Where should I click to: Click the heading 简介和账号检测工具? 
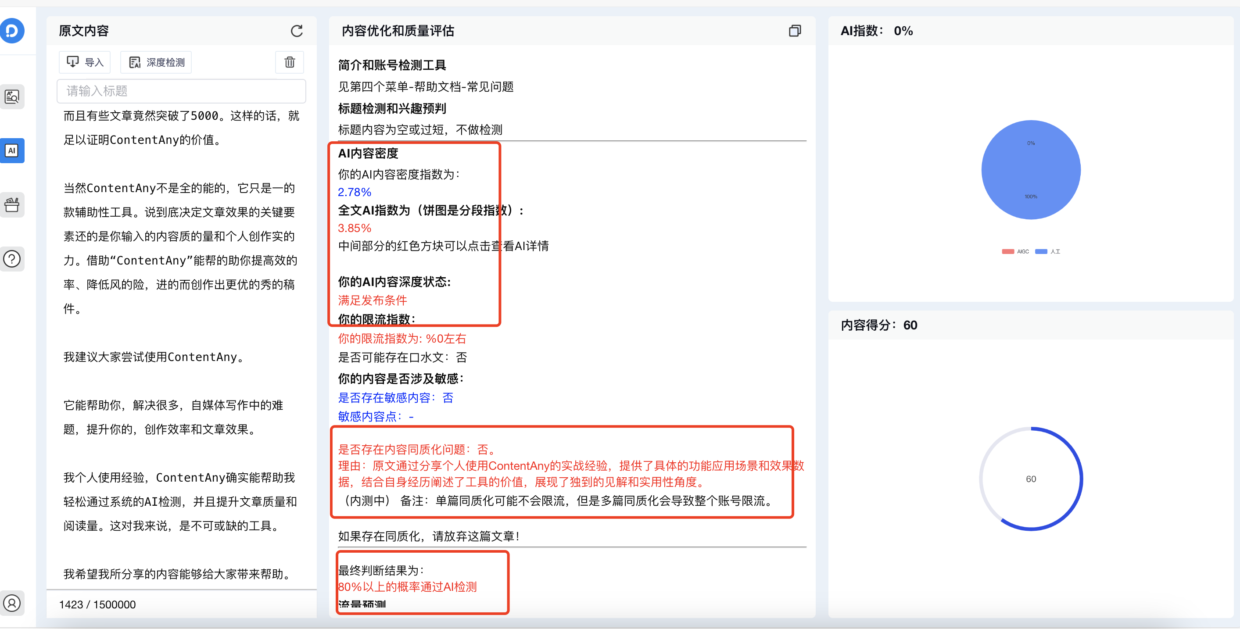coord(392,65)
